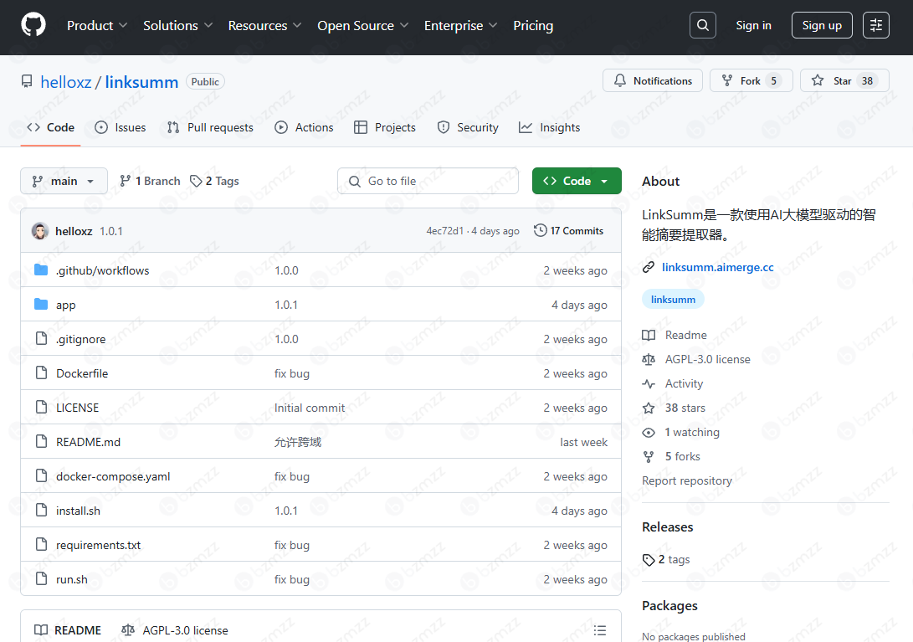Screen dimensions: 913x642
Task: Click the 17 Commits history link
Action: [x=569, y=231]
